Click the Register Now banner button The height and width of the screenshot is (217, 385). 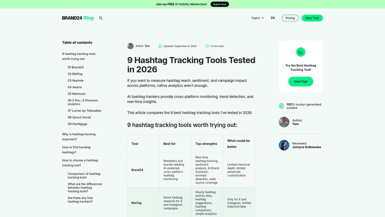tap(220, 4)
